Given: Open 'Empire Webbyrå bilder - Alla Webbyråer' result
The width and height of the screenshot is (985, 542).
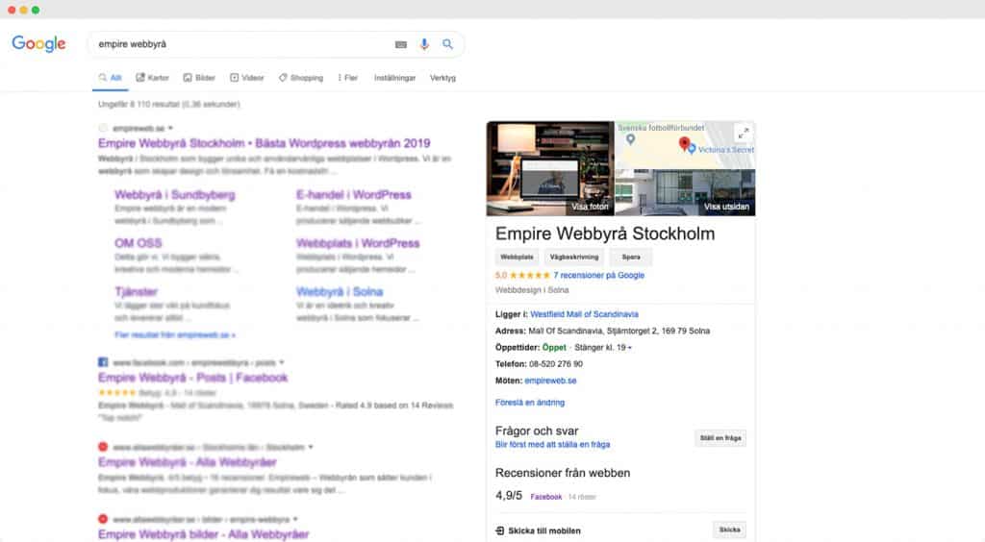Looking at the screenshot, I should pyautogui.click(x=204, y=534).
